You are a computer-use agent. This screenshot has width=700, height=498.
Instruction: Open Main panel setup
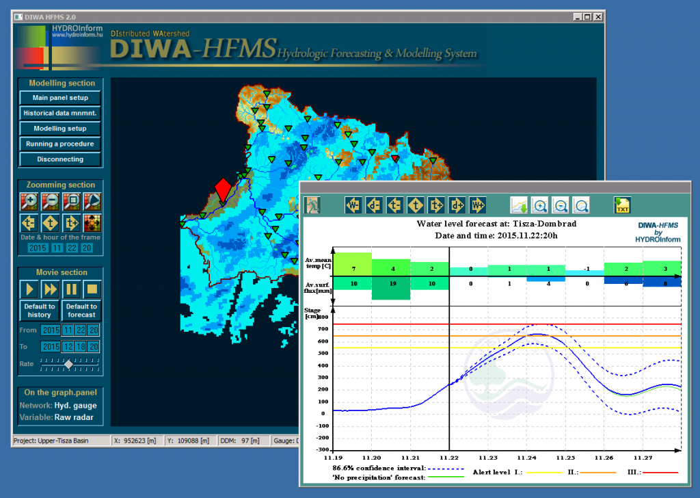[x=60, y=98]
